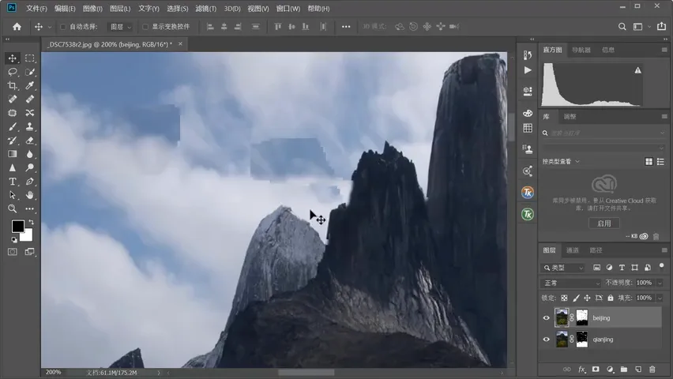Image resolution: width=673 pixels, height=379 pixels.
Task: Select the Dodge tool
Action: pos(29,168)
